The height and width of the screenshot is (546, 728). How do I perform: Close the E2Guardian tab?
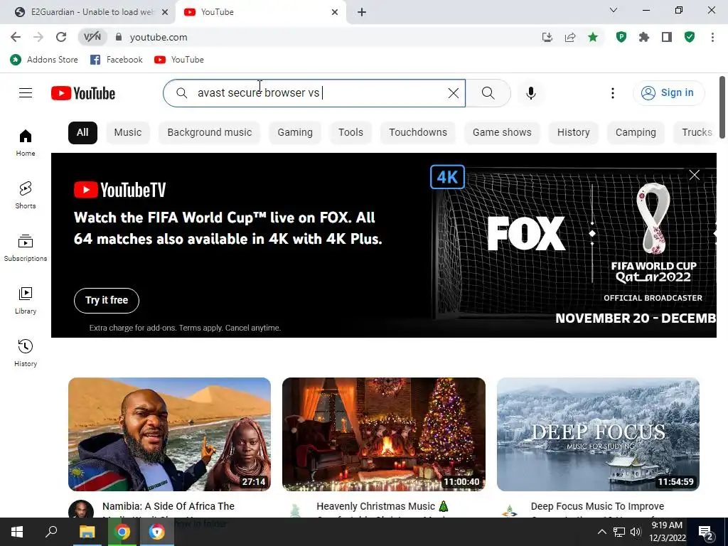point(165,12)
